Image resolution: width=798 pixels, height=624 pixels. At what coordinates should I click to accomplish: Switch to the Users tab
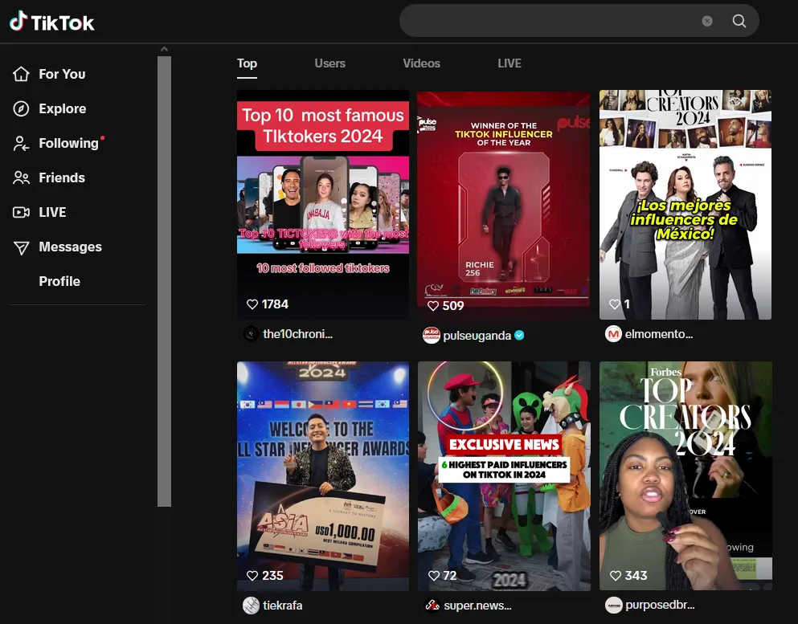[329, 63]
